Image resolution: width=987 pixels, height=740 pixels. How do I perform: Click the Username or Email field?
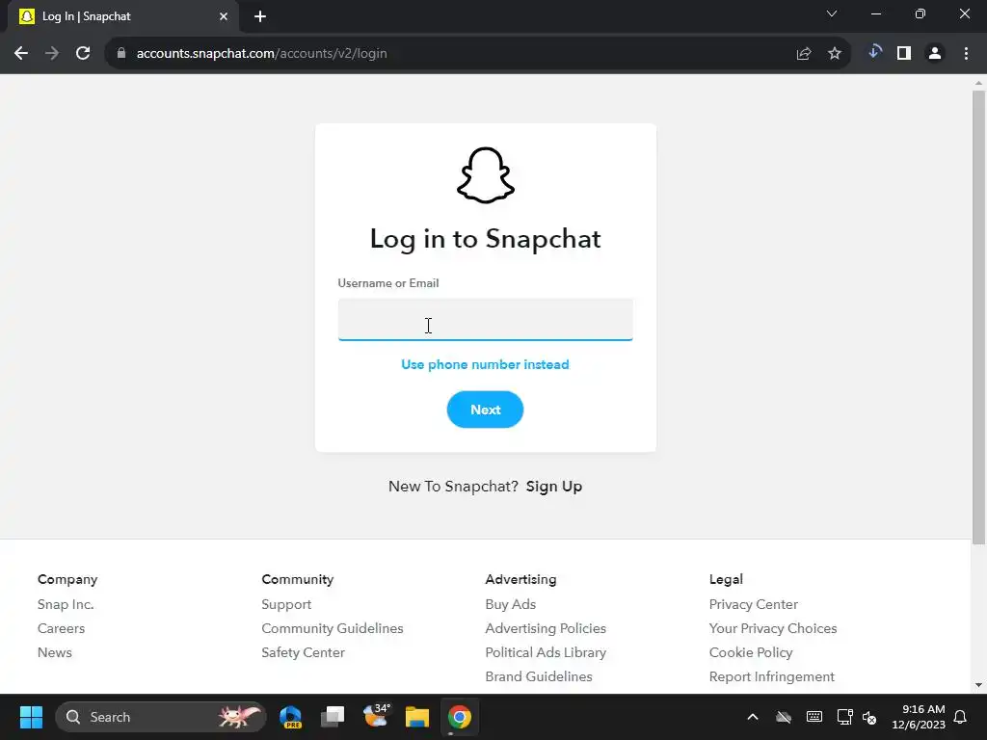pos(486,320)
